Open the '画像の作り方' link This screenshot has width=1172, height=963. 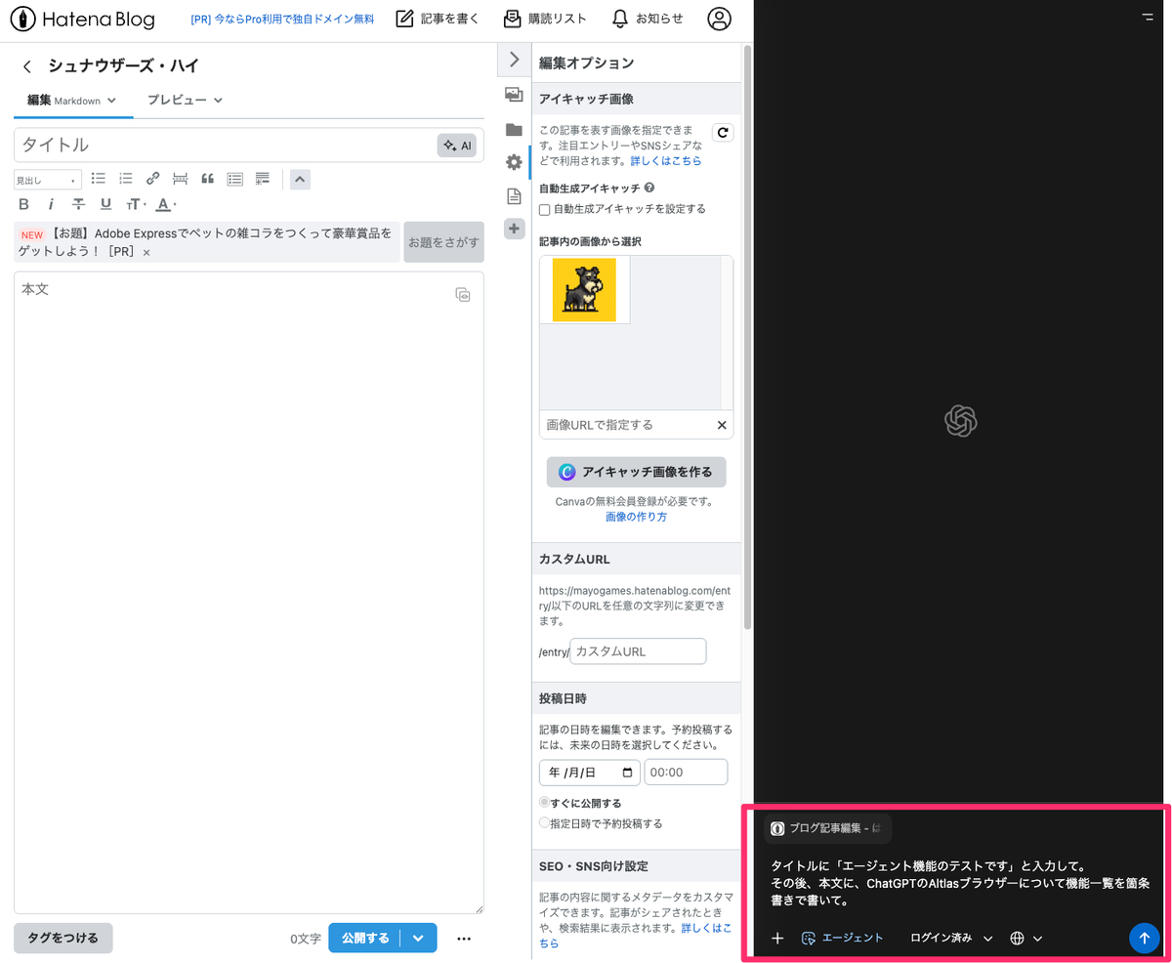coord(636,517)
